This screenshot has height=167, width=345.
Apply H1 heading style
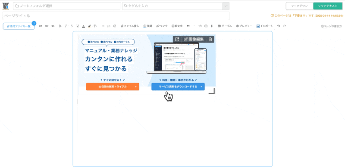(41, 26)
